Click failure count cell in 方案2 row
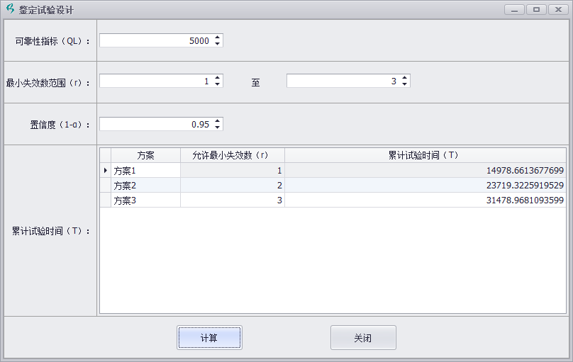This screenshot has height=362, width=573. (233, 186)
